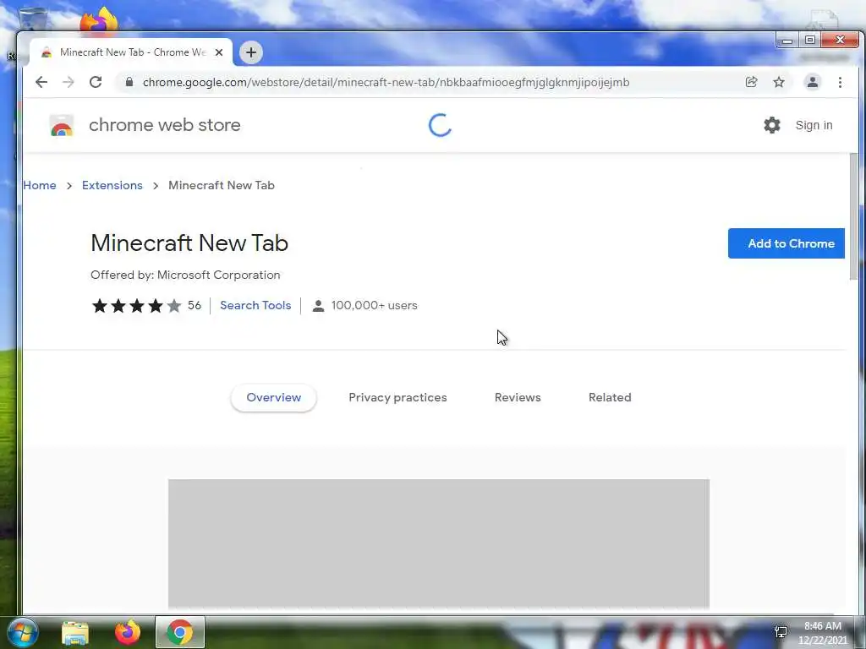Open a new tab with the plus button

(x=250, y=52)
